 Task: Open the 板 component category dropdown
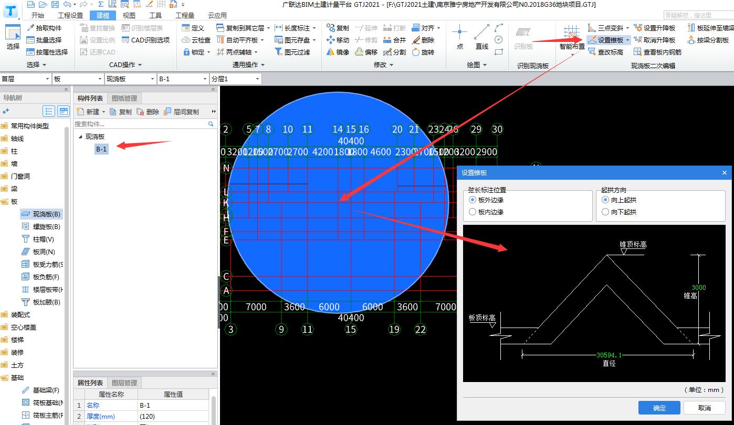(x=78, y=79)
